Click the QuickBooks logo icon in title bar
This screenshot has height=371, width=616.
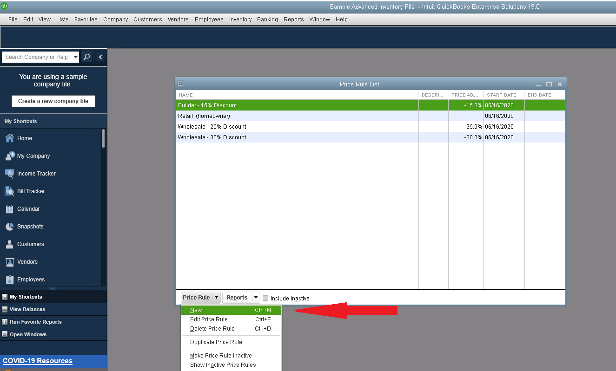(4, 6)
